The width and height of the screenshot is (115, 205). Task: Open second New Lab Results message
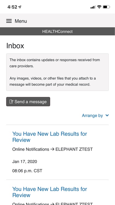[50, 192]
